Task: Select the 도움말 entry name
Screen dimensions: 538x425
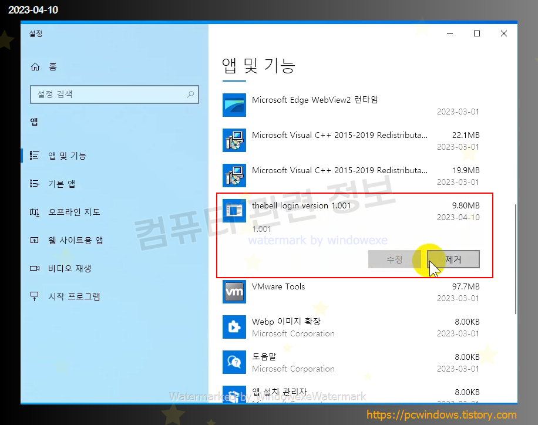Action: (x=264, y=357)
